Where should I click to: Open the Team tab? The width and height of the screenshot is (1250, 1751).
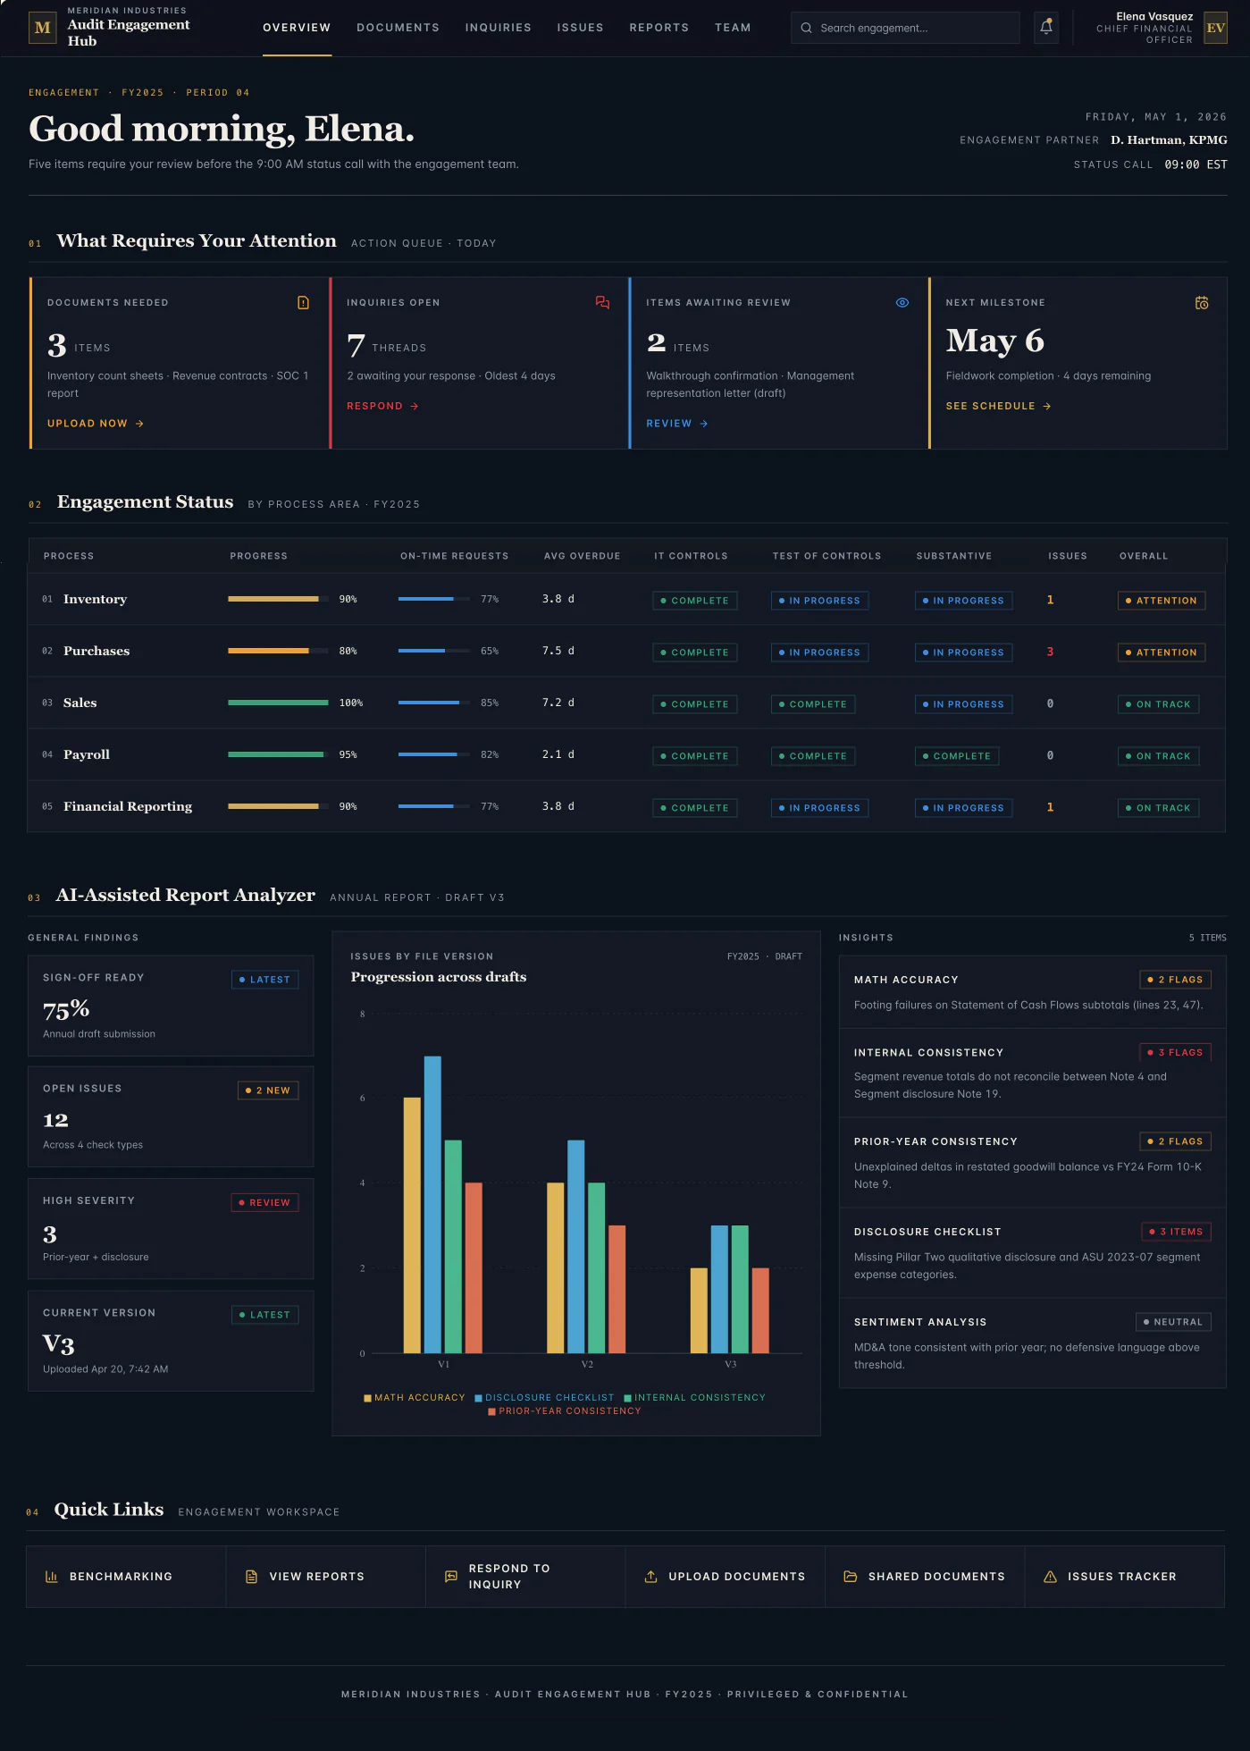click(x=733, y=28)
